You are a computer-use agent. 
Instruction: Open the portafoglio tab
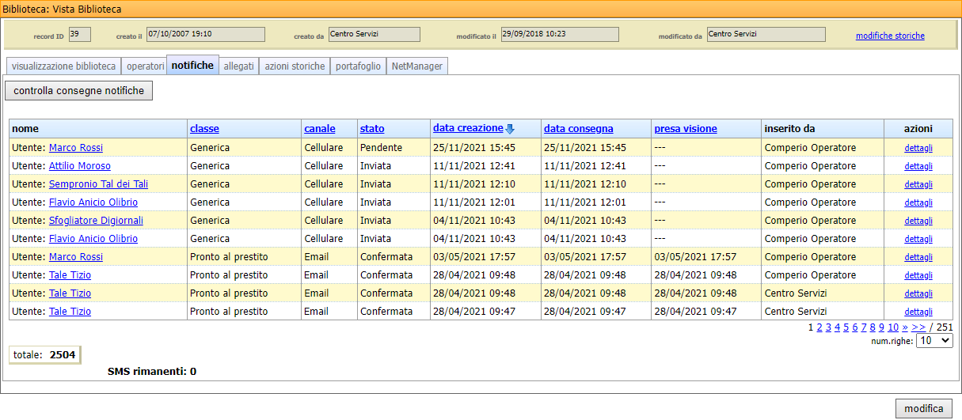click(358, 66)
